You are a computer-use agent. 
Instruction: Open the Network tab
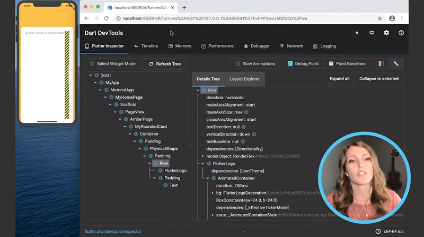click(x=291, y=46)
